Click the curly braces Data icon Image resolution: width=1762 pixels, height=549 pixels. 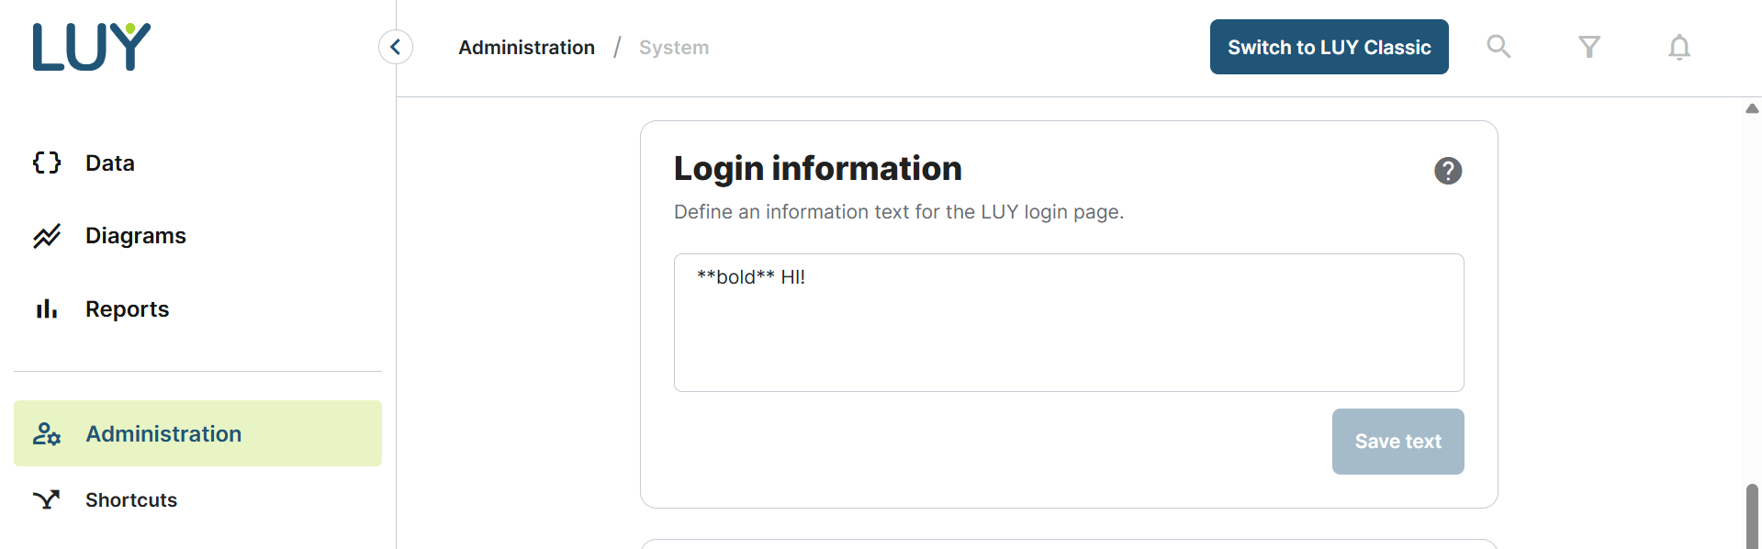pyautogui.click(x=47, y=162)
